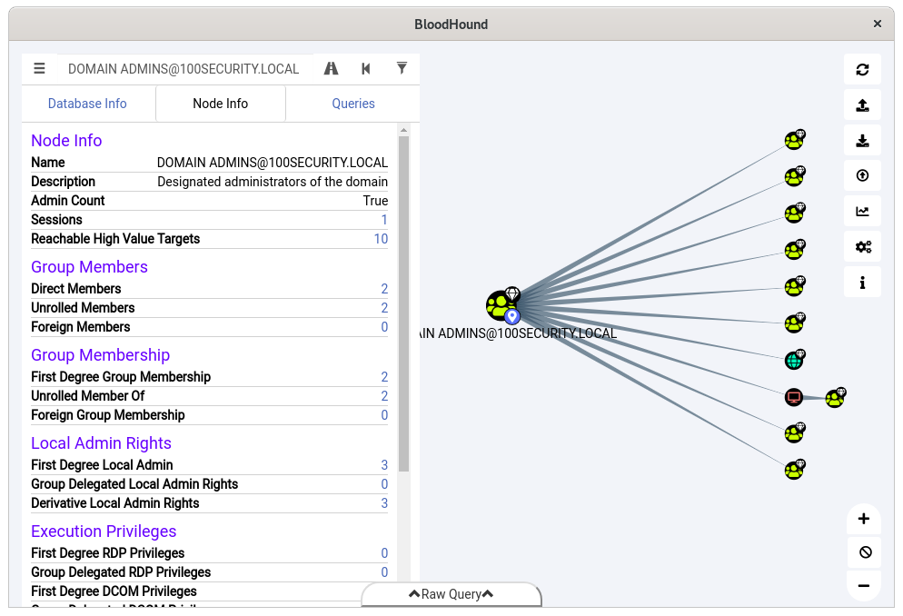
Task: Click the Group Membership section heading
Action: [x=100, y=355]
